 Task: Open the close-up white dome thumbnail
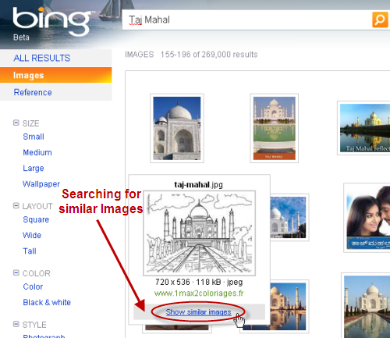(177, 128)
